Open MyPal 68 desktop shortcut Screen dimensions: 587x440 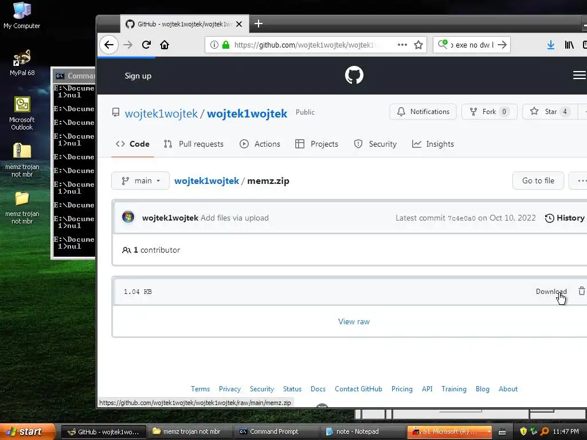pyautogui.click(x=22, y=62)
